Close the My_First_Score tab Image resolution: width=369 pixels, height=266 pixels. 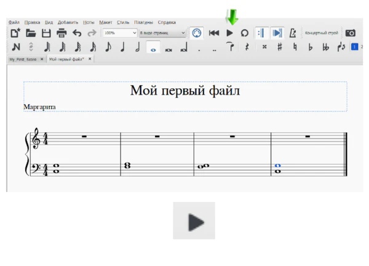coord(42,59)
